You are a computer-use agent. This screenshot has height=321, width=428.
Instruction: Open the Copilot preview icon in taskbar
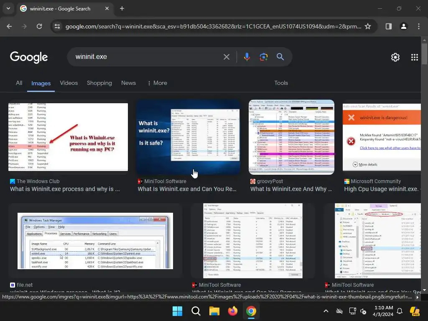coord(415,311)
